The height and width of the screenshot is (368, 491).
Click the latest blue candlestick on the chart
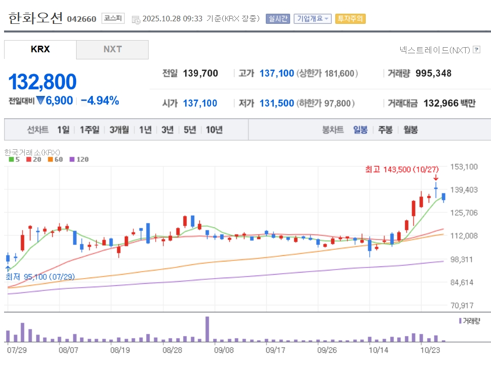443,197
